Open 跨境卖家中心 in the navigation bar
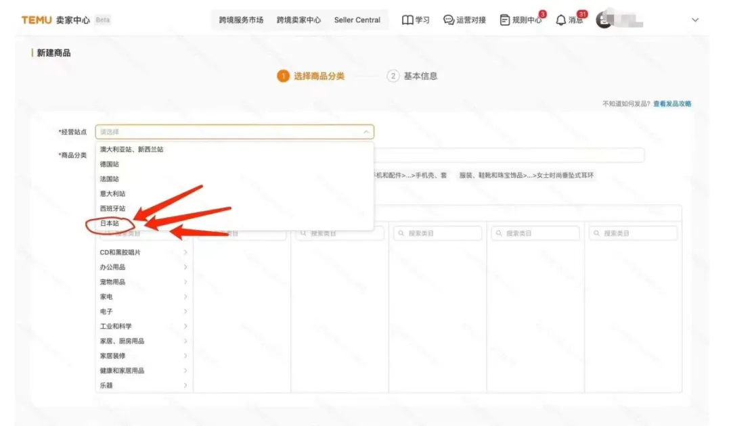Image resolution: width=731 pixels, height=426 pixels. pos(298,20)
